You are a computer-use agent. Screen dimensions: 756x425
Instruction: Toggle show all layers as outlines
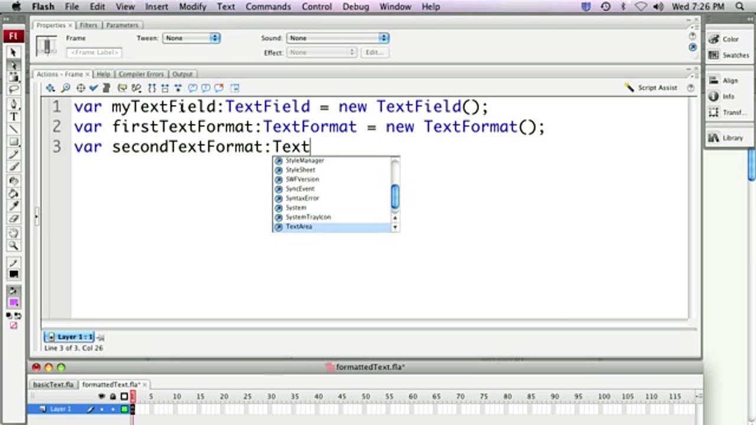[124, 396]
